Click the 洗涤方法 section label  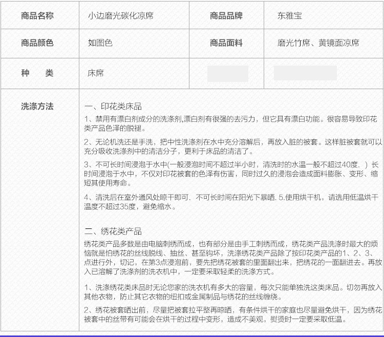click(37, 107)
